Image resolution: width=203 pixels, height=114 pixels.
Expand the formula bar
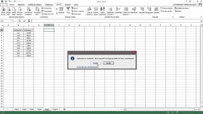coord(201,21)
